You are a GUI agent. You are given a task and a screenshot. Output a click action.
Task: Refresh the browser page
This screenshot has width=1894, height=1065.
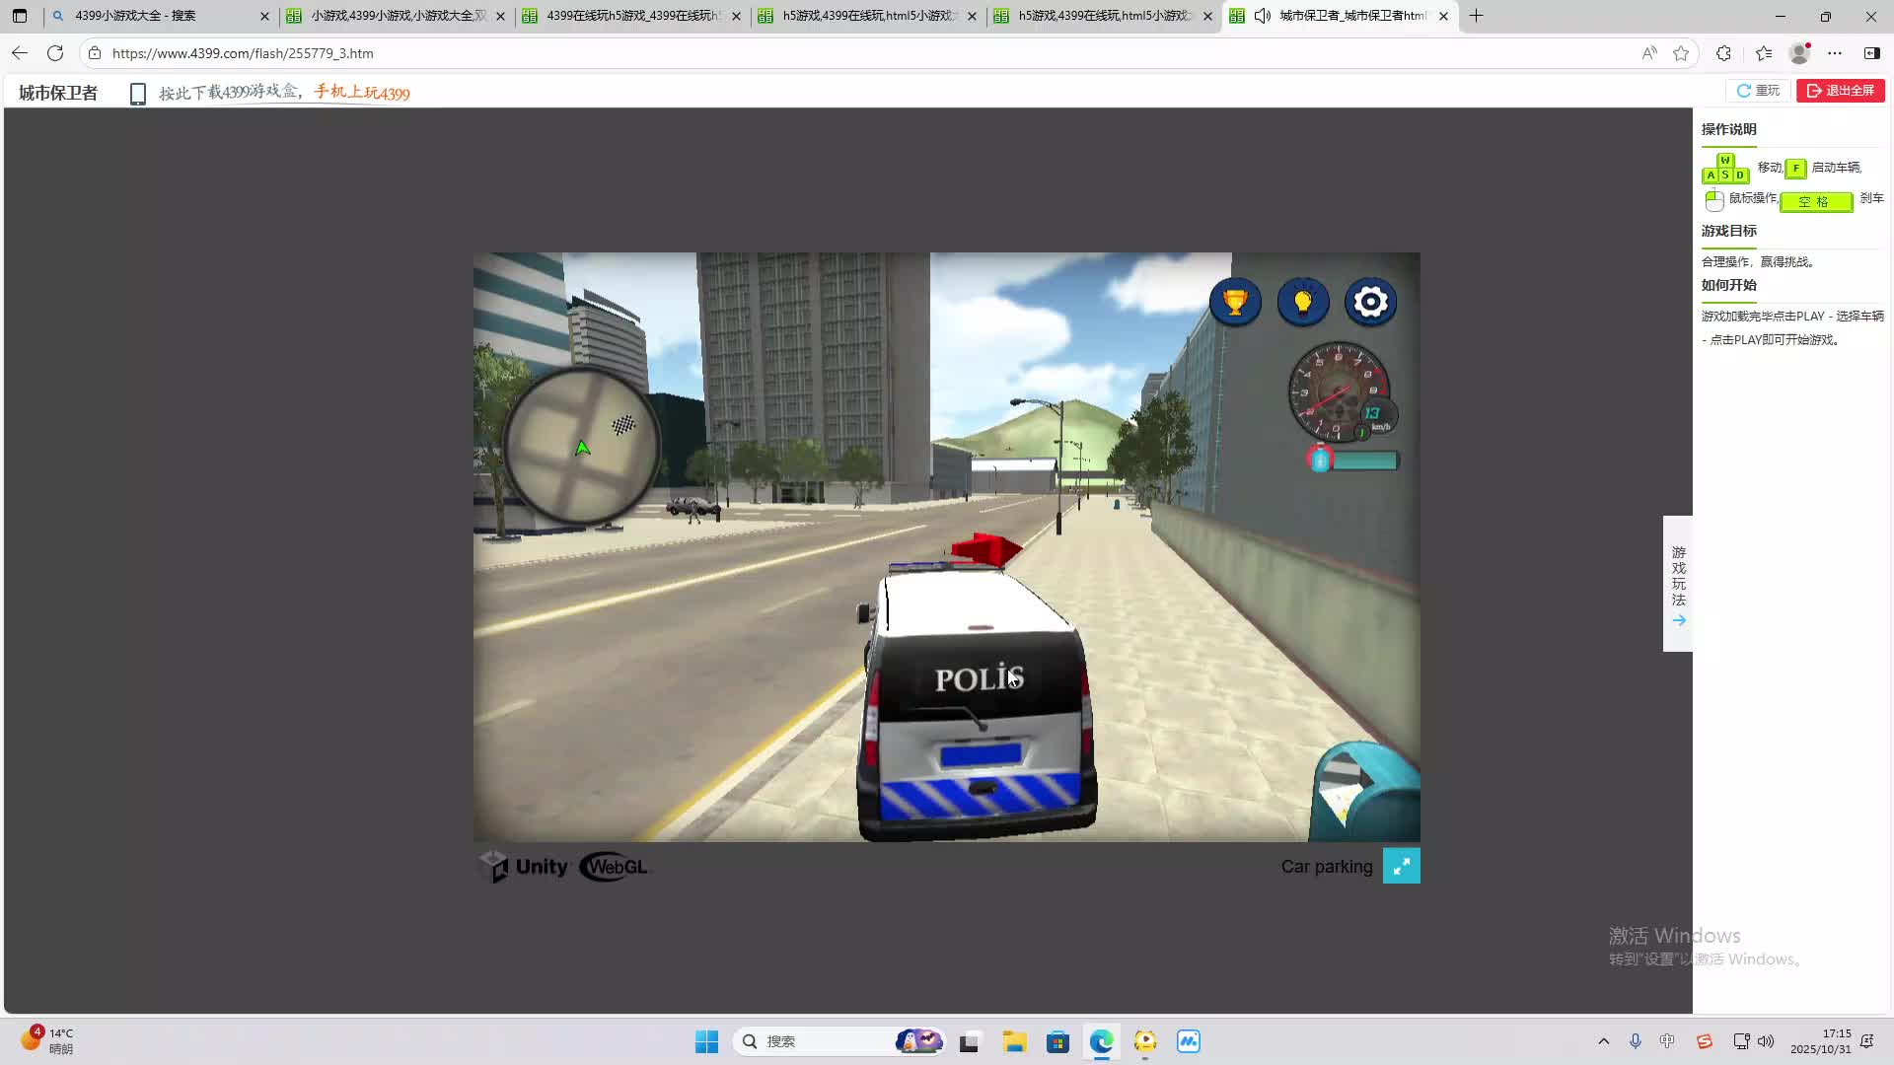[55, 53]
